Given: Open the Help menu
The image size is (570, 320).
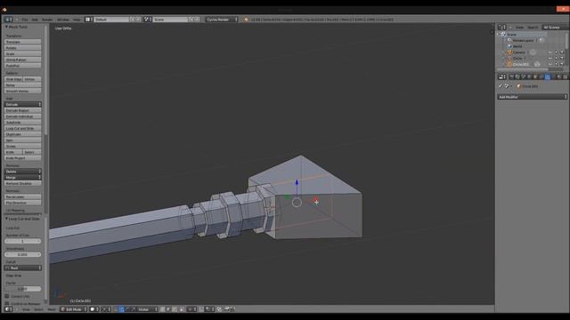Looking at the screenshot, I should coord(77,20).
